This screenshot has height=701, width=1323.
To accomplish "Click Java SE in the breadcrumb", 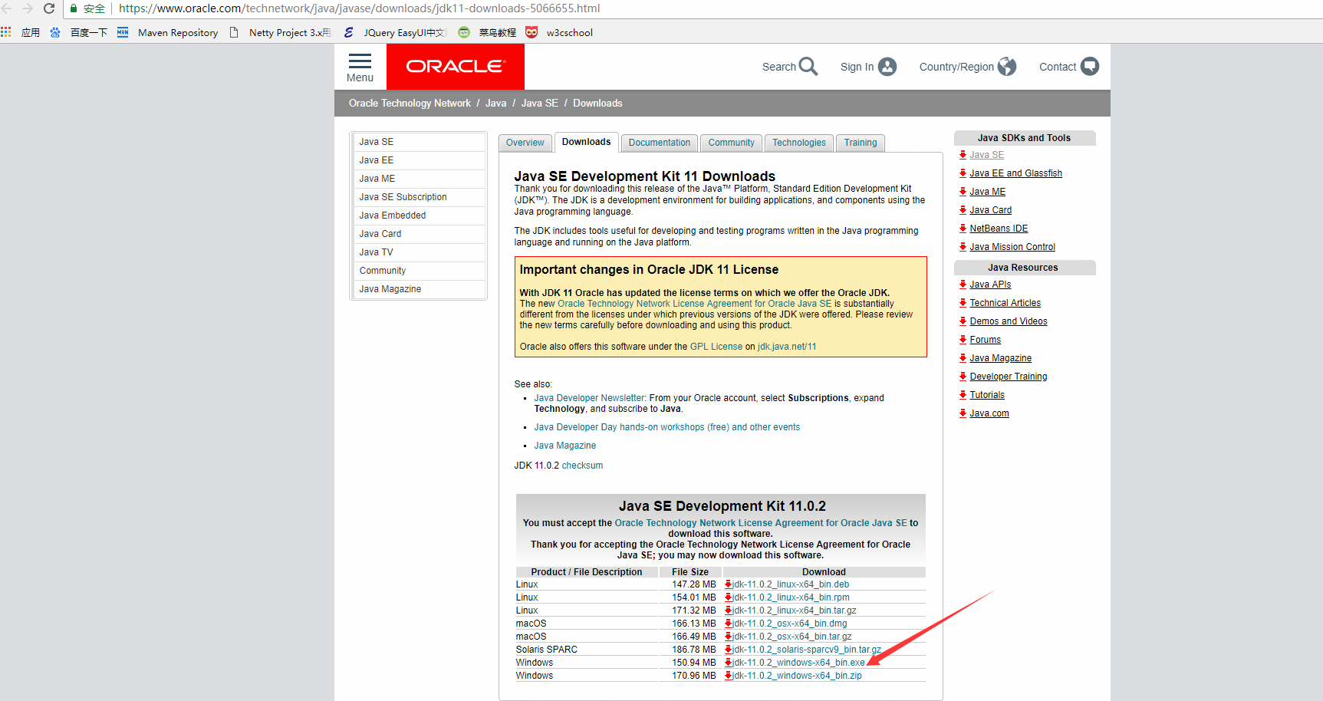I will pyautogui.click(x=539, y=103).
